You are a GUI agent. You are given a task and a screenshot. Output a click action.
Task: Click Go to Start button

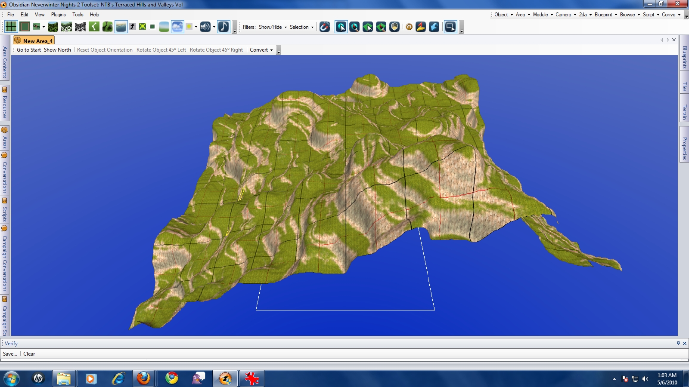29,50
